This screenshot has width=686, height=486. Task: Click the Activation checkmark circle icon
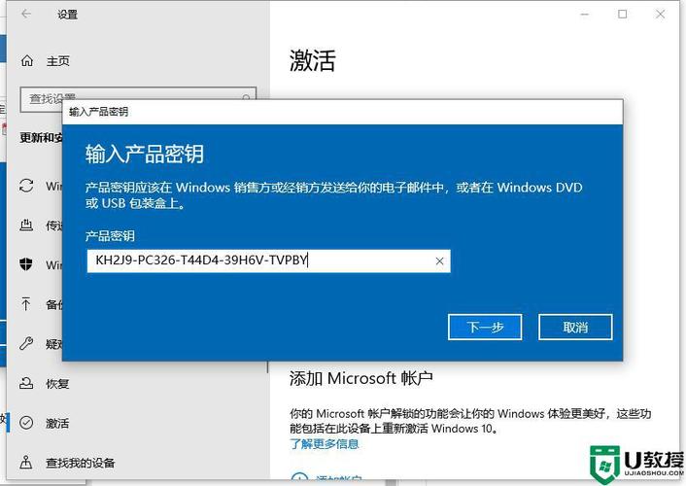[x=26, y=423]
